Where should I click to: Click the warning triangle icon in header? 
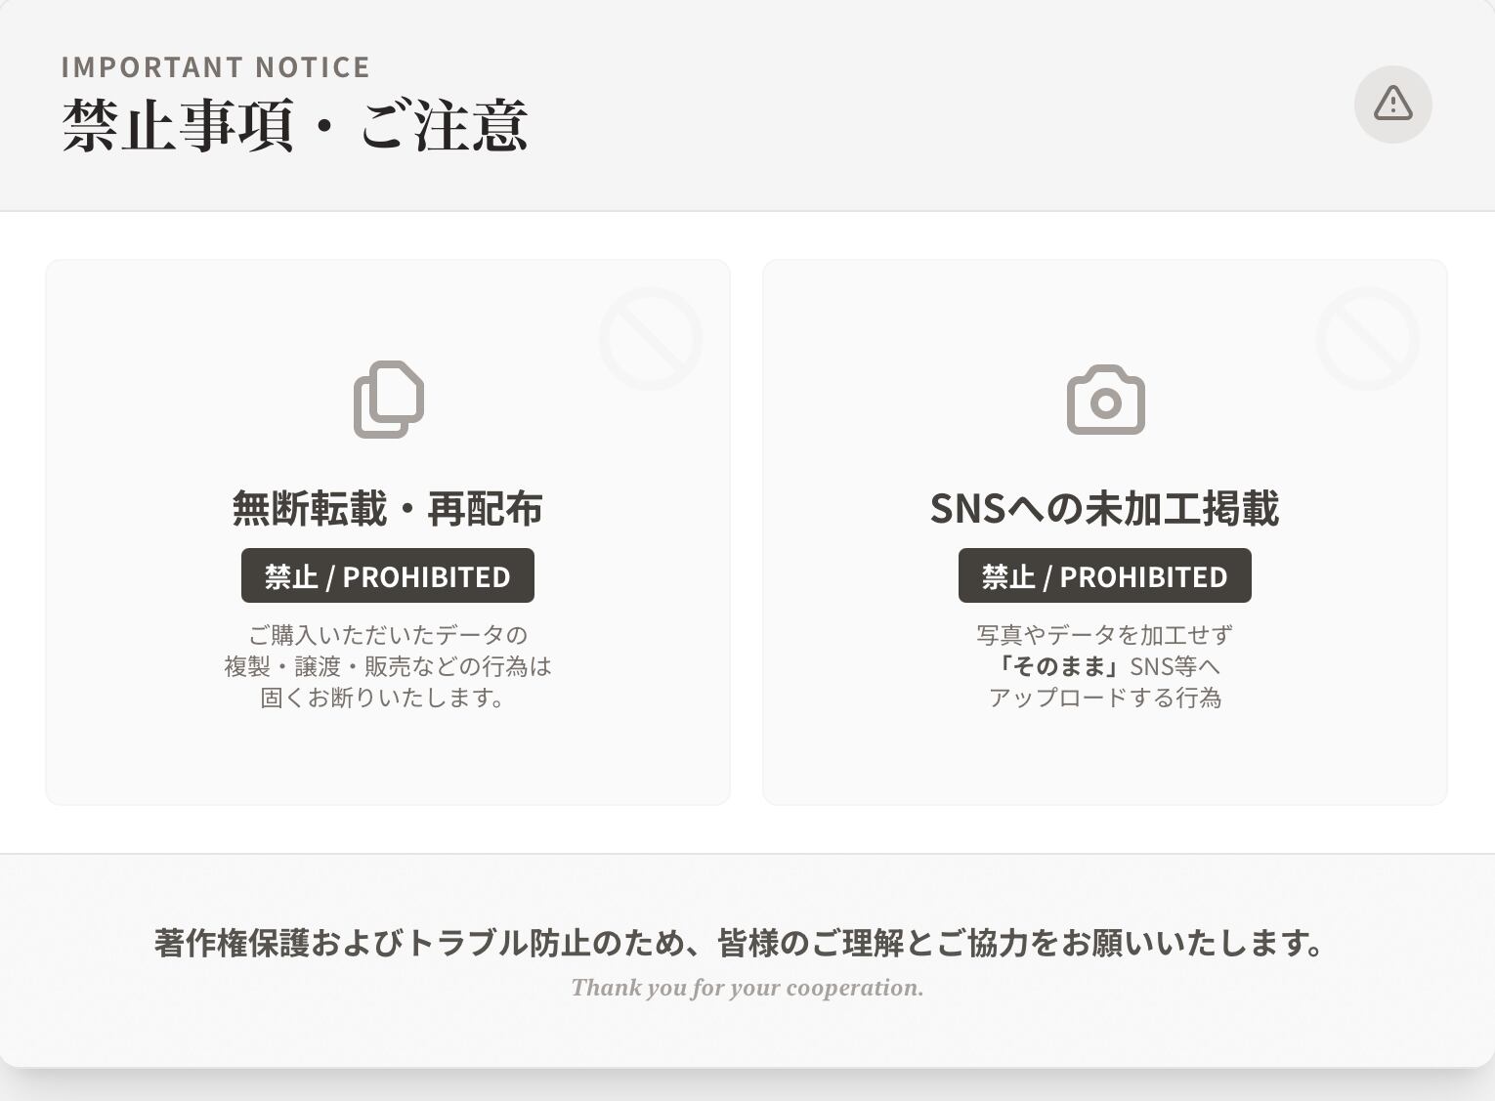pos(1392,104)
